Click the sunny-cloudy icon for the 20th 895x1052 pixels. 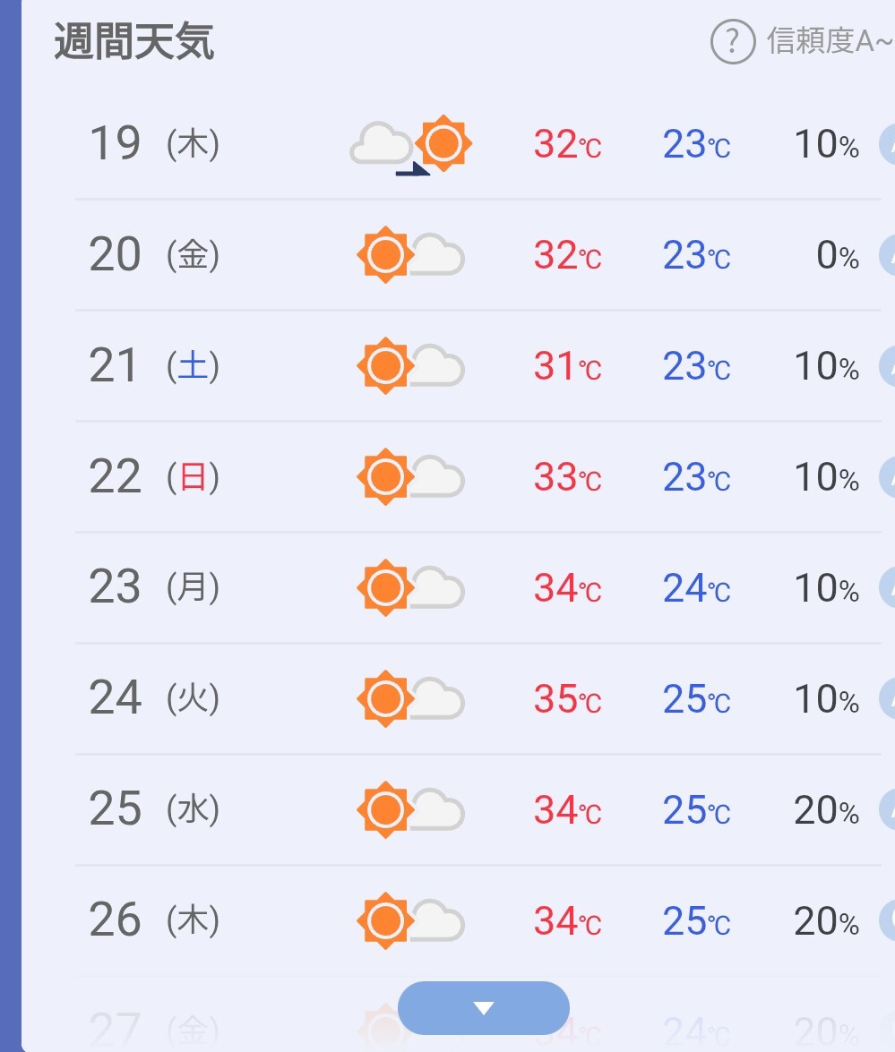click(411, 255)
